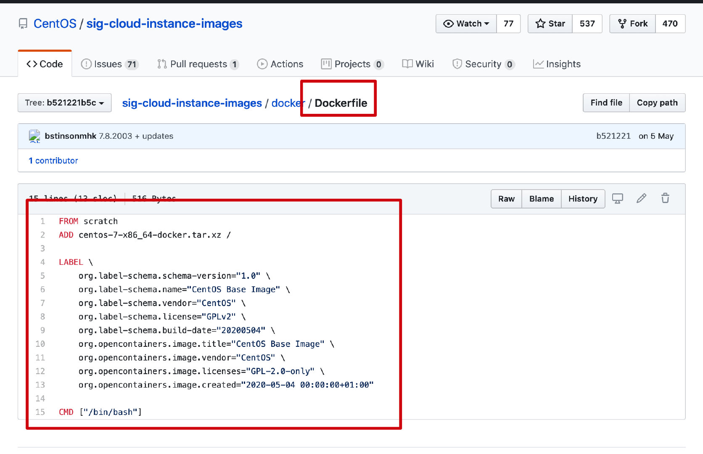This screenshot has width=703, height=454.
Task: Star the repository
Action: 550,24
